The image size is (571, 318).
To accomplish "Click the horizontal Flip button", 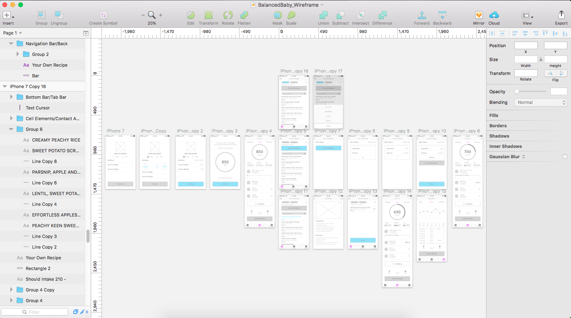I will 550,73.
